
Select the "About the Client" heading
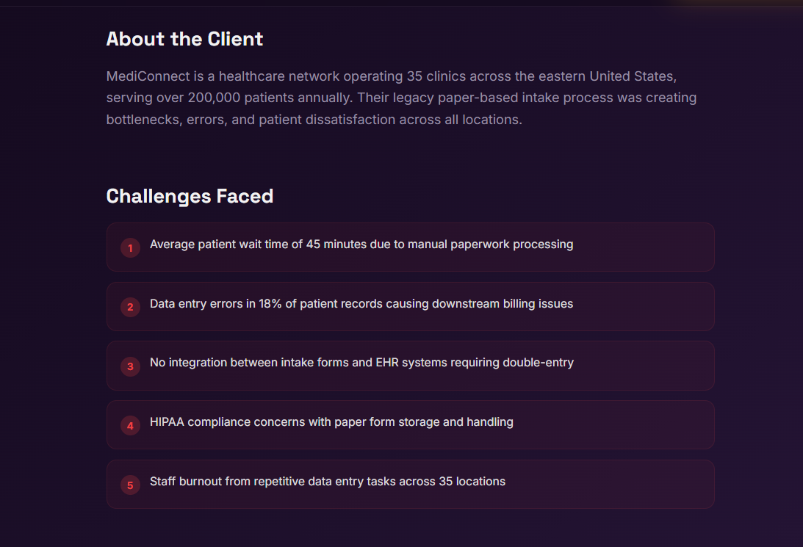click(x=184, y=39)
